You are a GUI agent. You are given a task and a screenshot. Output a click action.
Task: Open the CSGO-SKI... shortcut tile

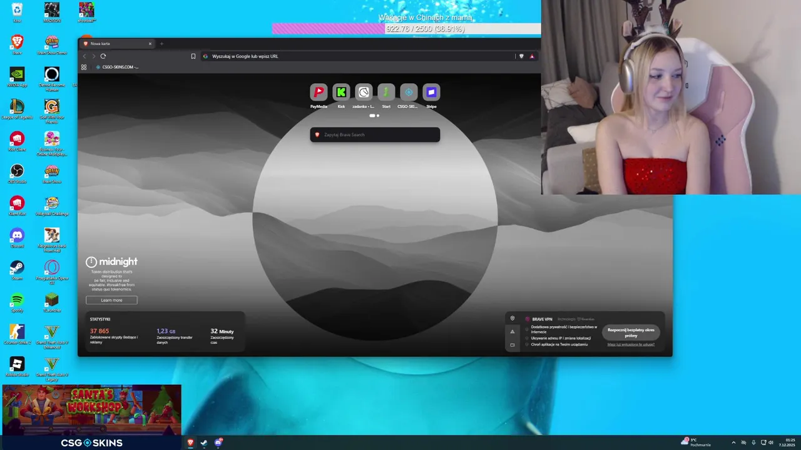(409, 92)
